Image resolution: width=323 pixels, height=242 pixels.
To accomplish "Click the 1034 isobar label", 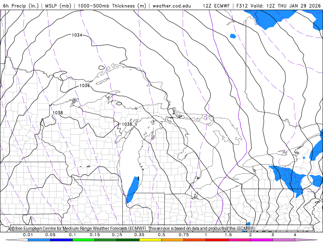I will coord(77,35).
